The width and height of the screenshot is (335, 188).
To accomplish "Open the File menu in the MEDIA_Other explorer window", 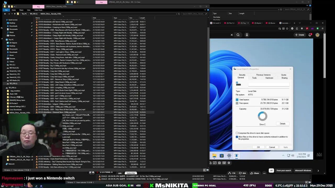I will [6, 10].
